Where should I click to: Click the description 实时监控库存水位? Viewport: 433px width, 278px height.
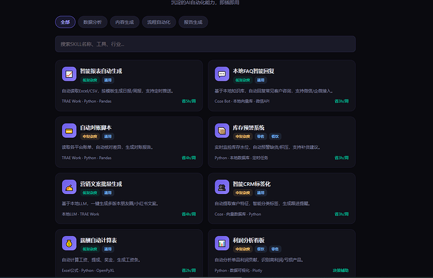(x=268, y=147)
